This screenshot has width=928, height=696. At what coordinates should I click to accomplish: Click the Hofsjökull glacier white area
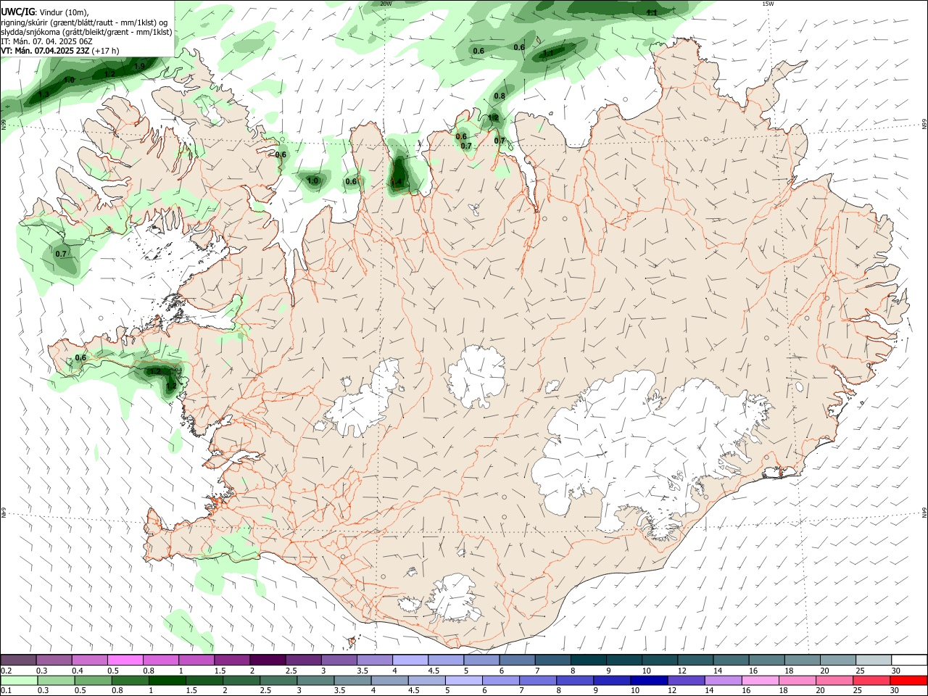pos(476,376)
